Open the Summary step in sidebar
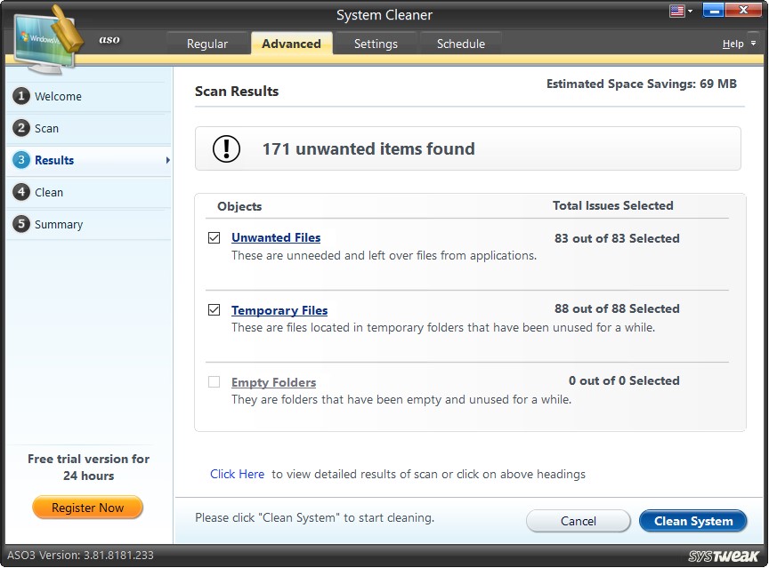Image resolution: width=769 pixels, height=568 pixels. [x=21, y=224]
